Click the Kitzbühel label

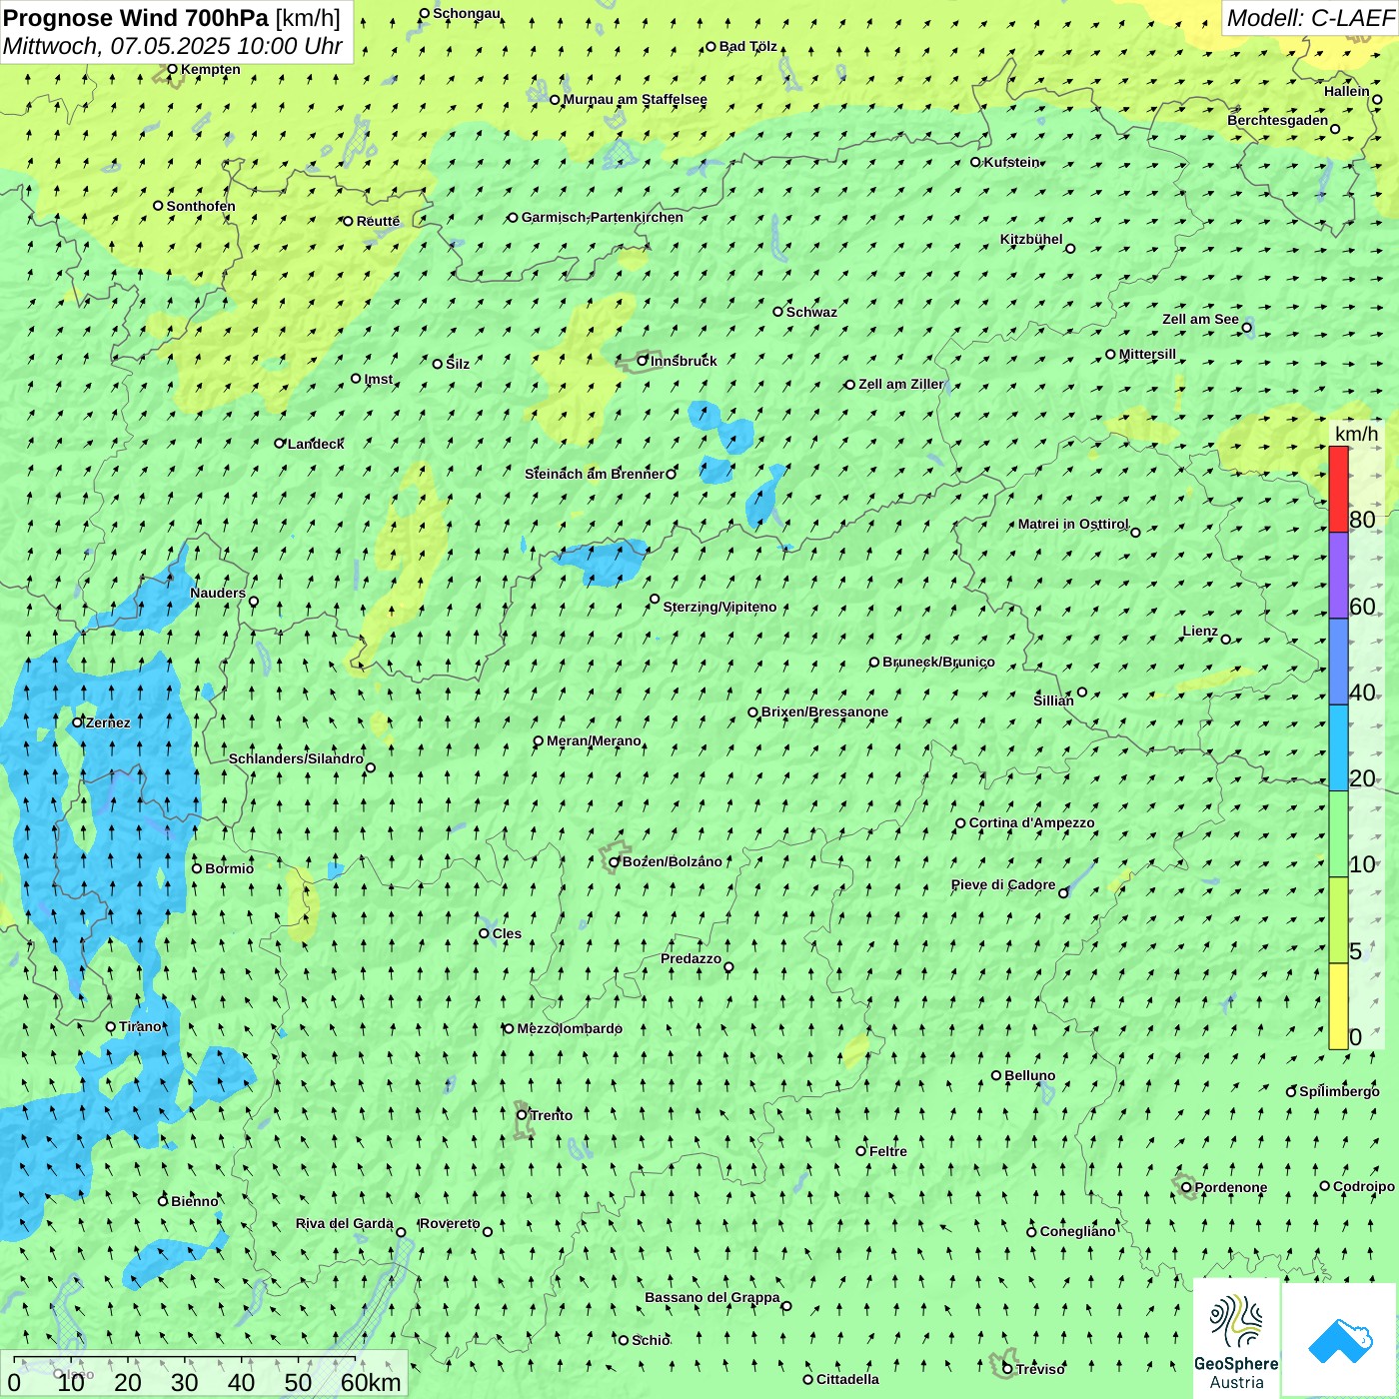coord(1031,239)
